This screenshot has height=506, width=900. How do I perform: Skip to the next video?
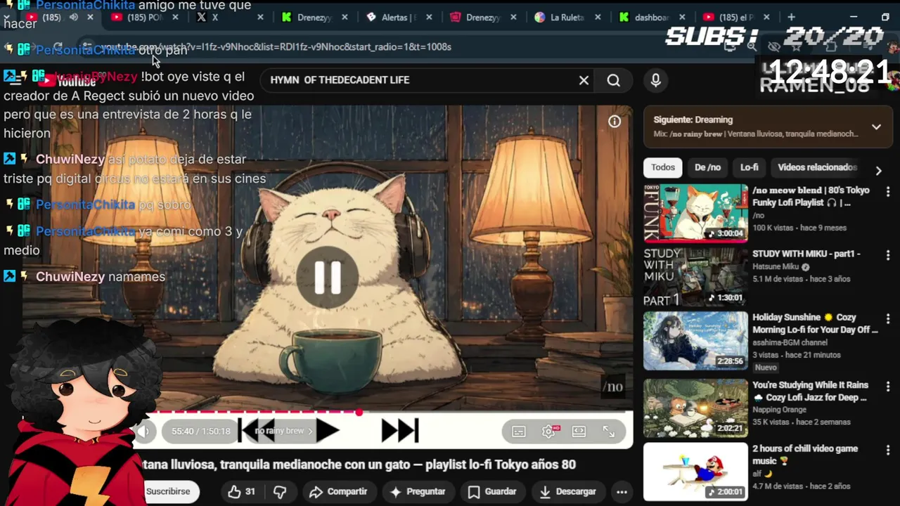400,431
